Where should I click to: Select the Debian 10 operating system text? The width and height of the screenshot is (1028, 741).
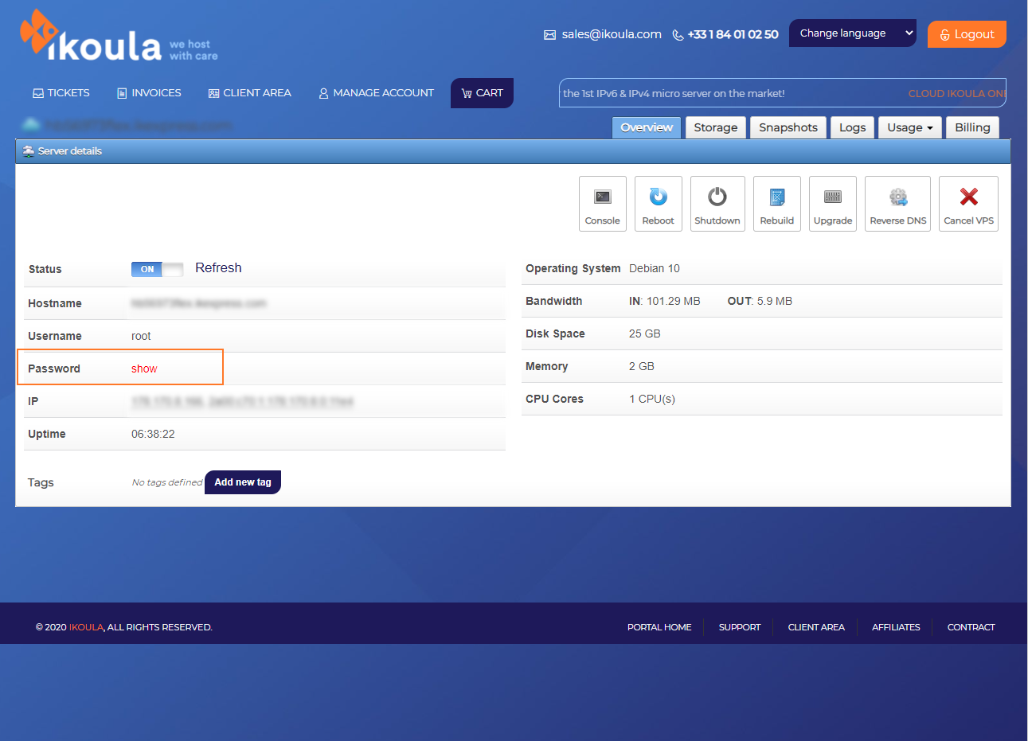[655, 268]
